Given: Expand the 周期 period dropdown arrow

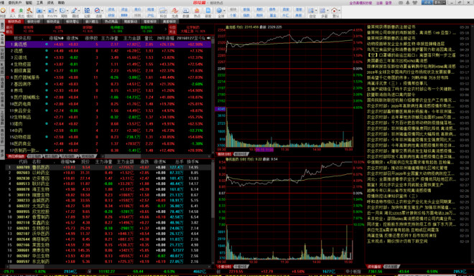Looking at the screenshot, I should tap(68, 11).
